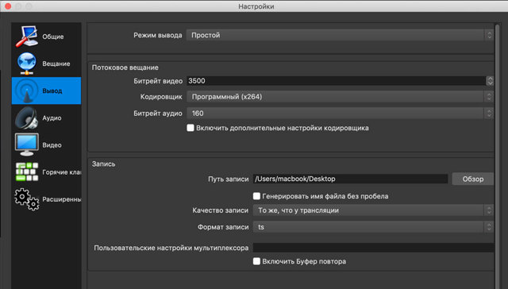Switch to the Общие settings label
This screenshot has width=508, height=289.
click(53, 37)
